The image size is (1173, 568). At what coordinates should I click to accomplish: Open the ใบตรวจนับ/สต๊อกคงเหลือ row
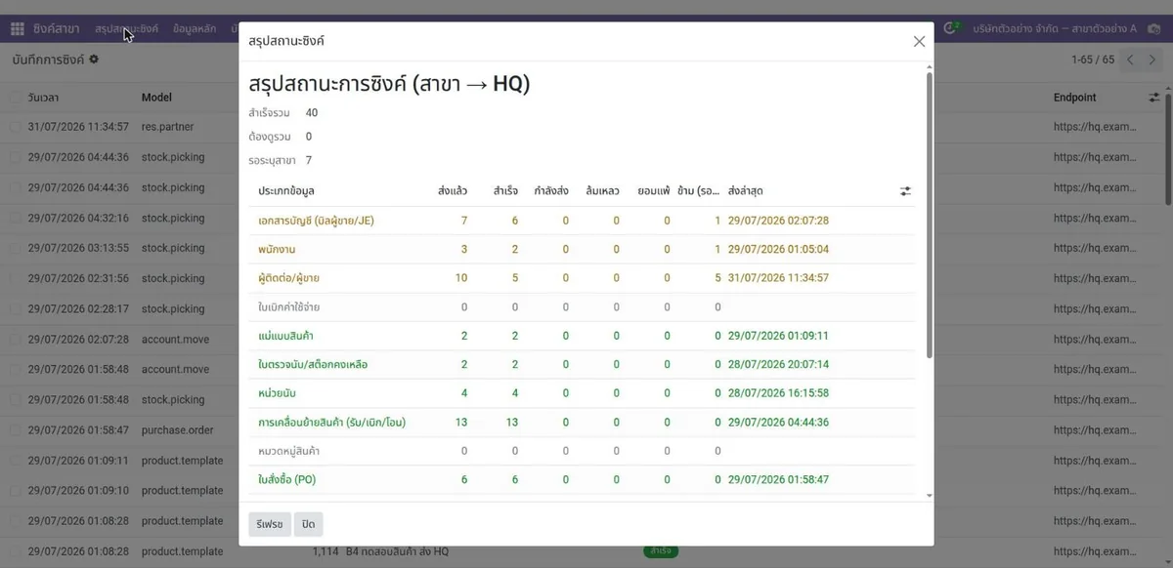(x=581, y=365)
